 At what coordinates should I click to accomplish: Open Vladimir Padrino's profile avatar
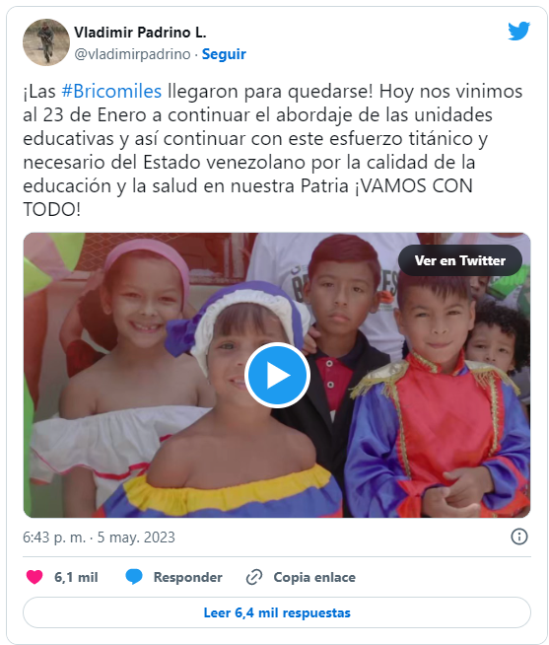[46, 42]
